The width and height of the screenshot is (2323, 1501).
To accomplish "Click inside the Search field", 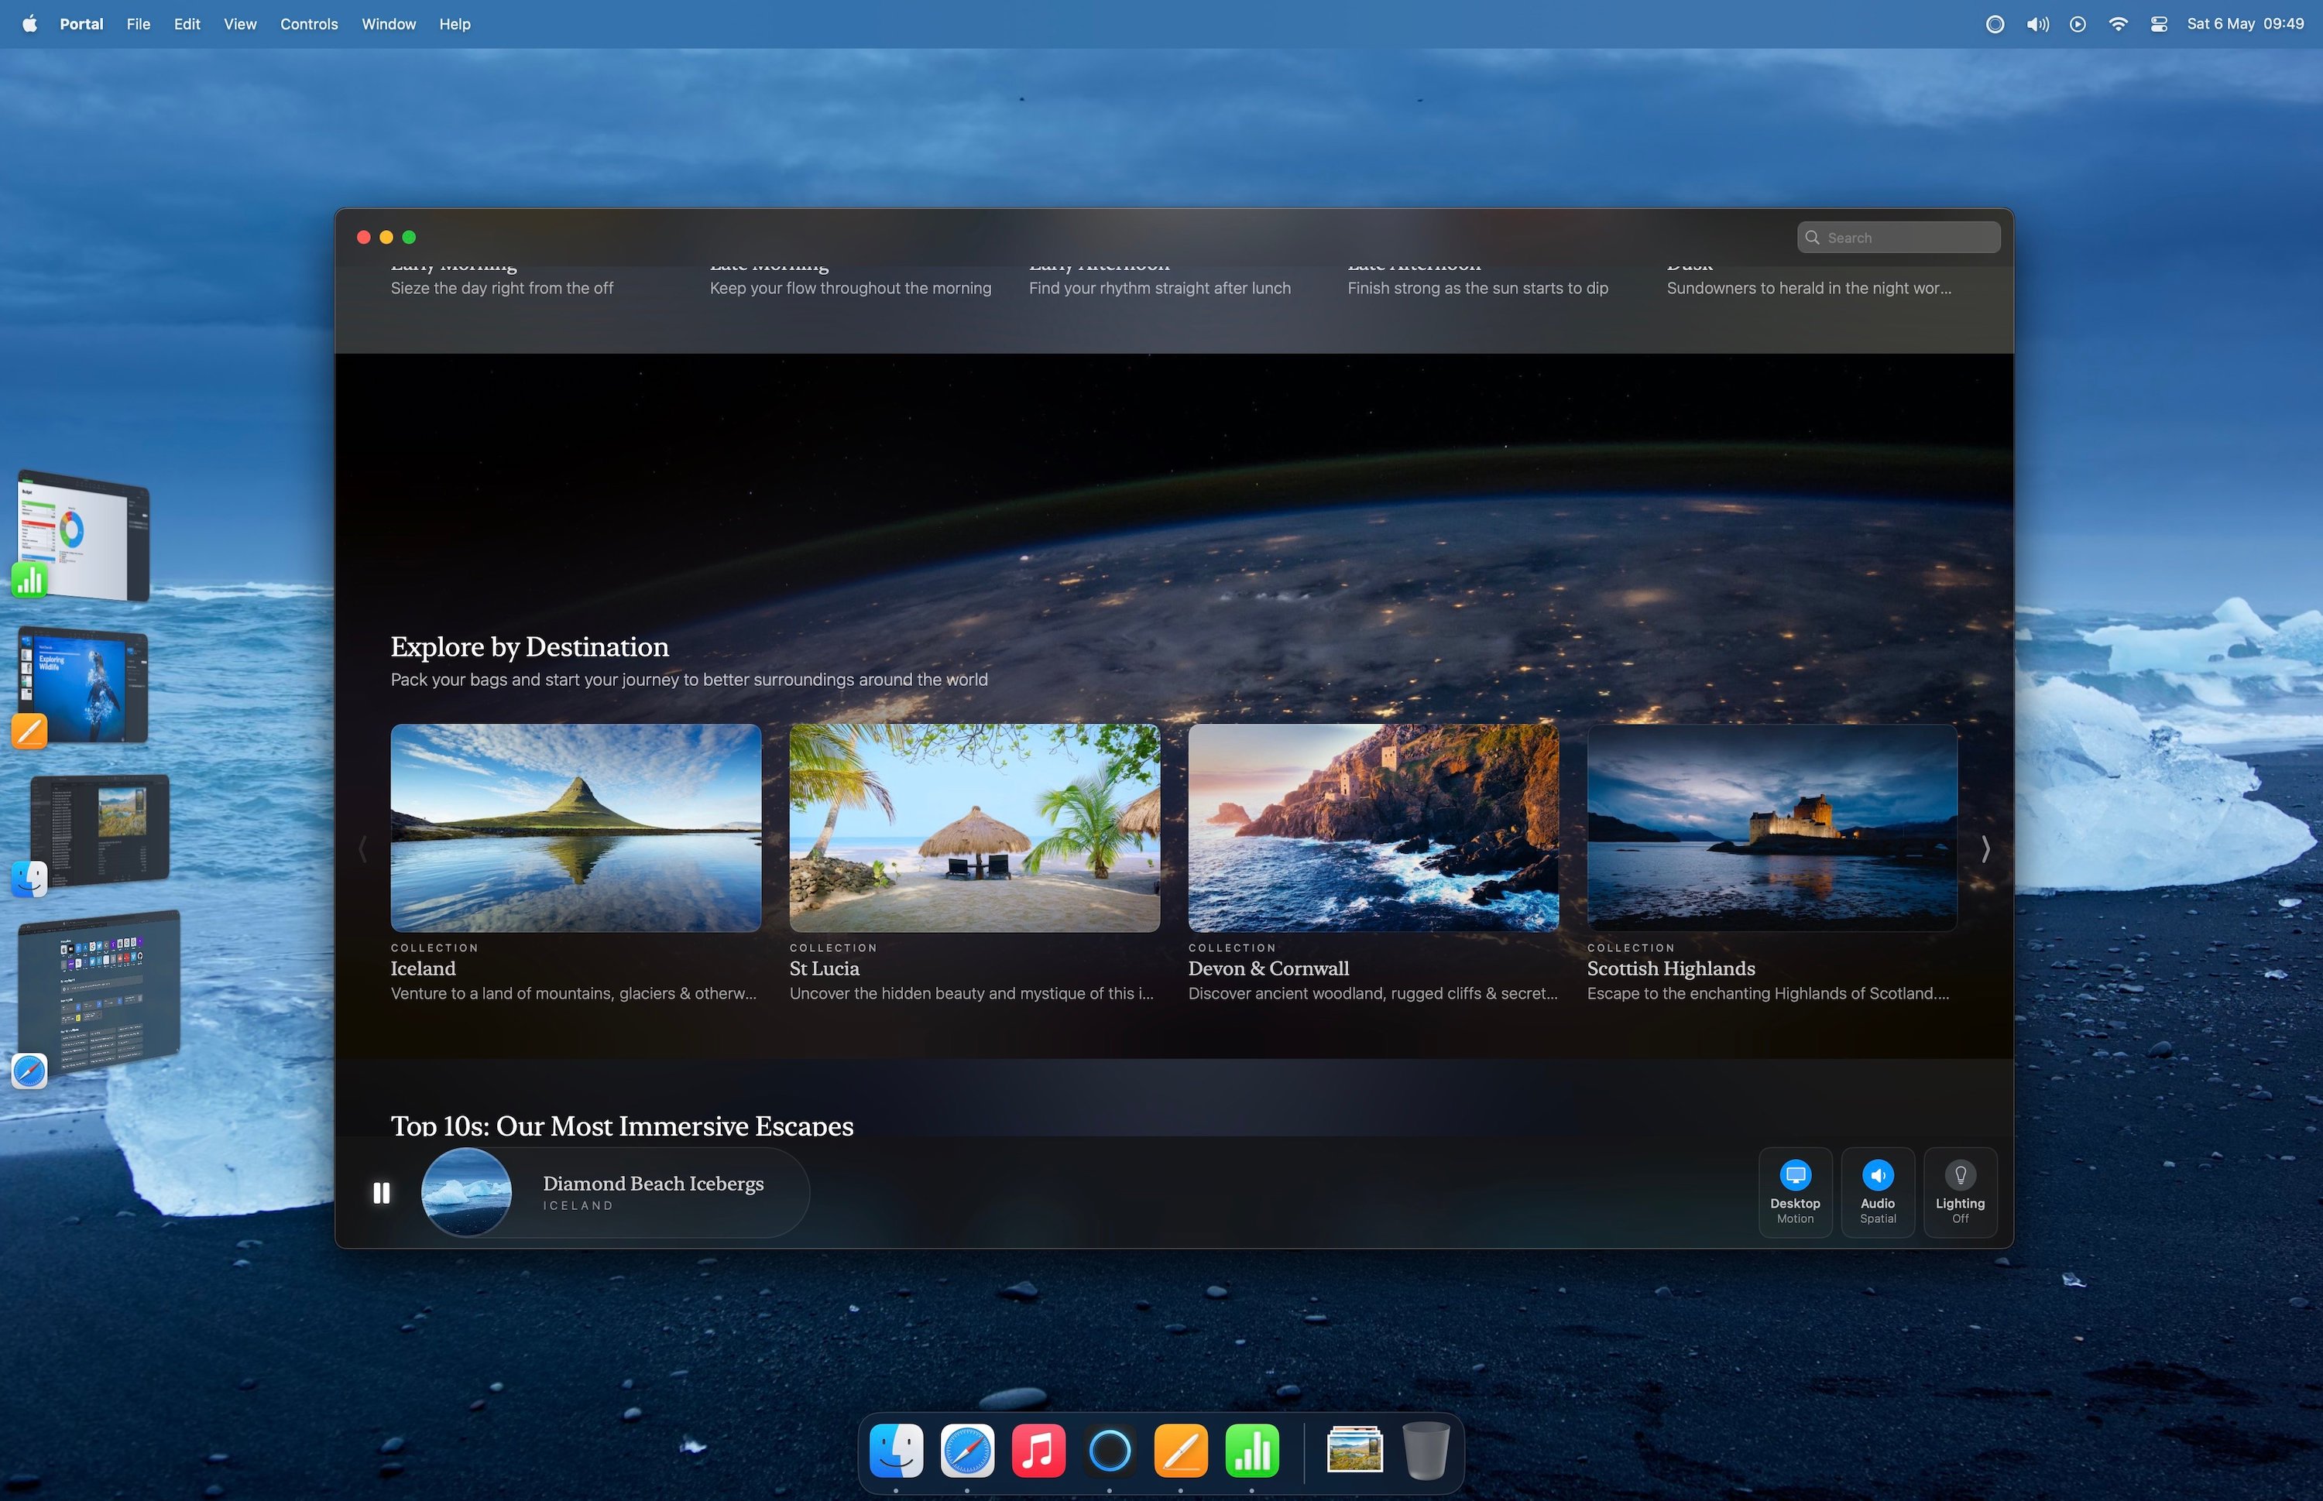I will 1897,237.
